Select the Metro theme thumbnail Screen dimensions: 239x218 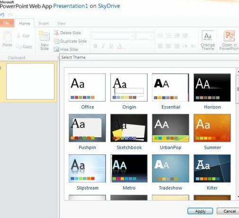[129, 168]
